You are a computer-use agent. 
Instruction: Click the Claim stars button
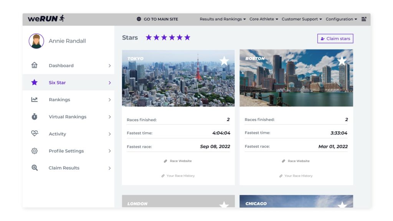click(x=335, y=39)
